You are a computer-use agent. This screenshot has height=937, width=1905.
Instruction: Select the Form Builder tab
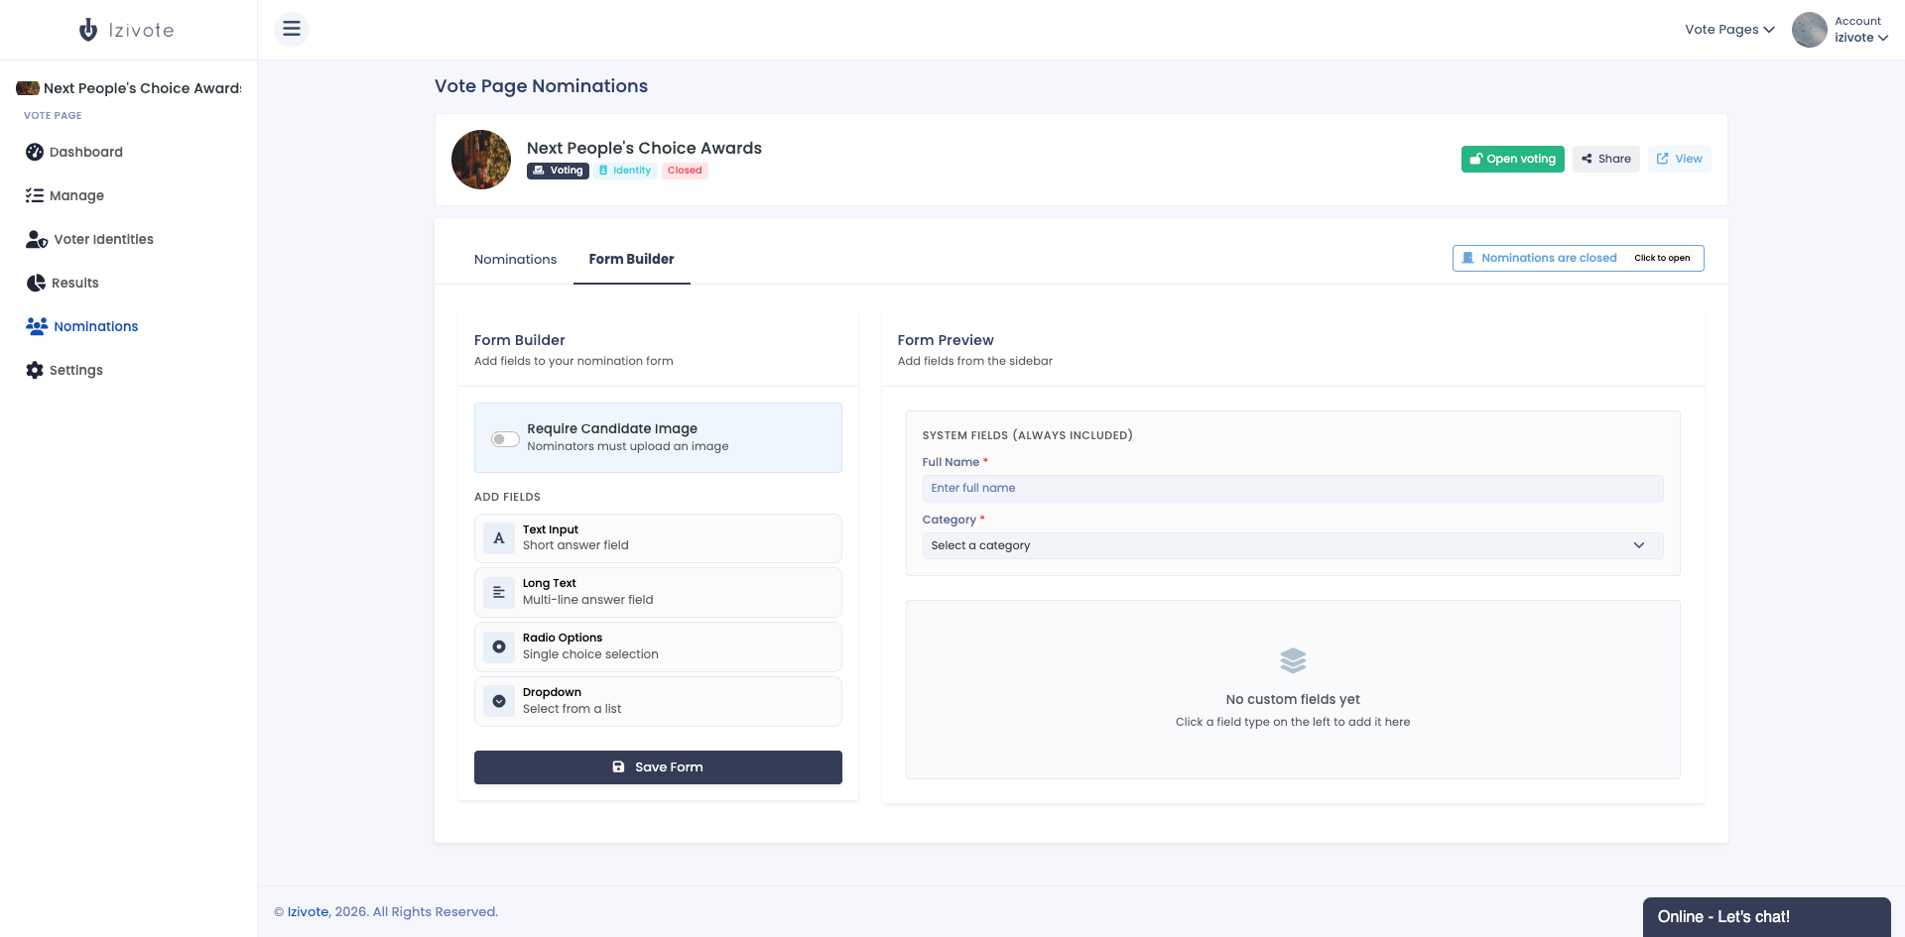point(632,260)
